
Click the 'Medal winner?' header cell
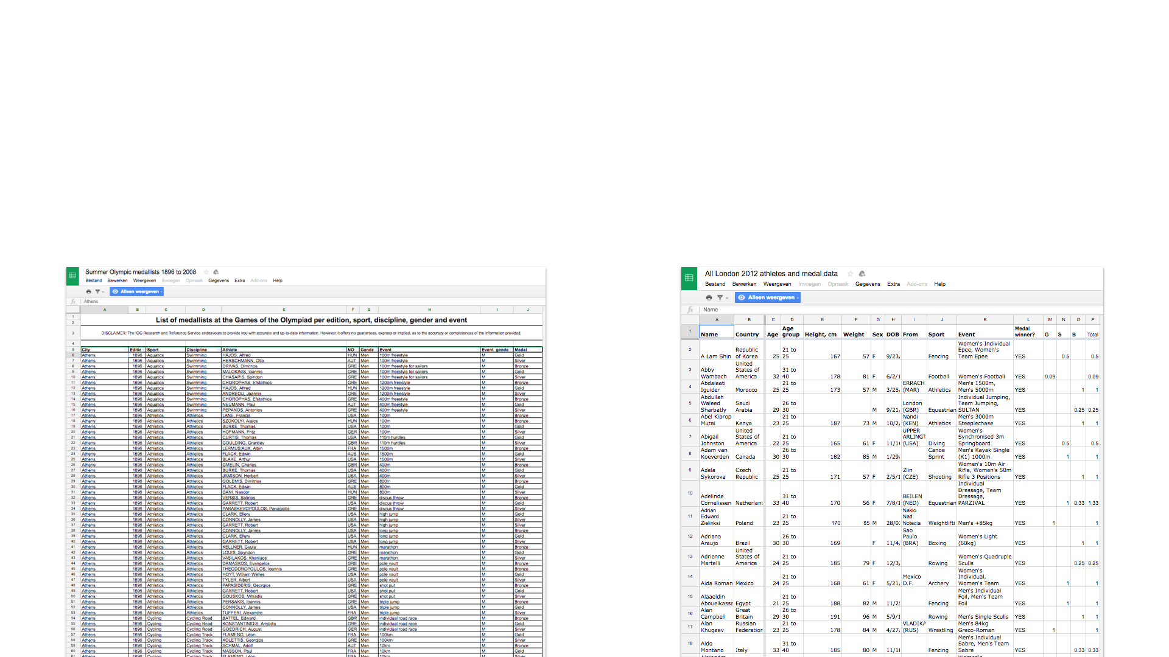point(1028,332)
